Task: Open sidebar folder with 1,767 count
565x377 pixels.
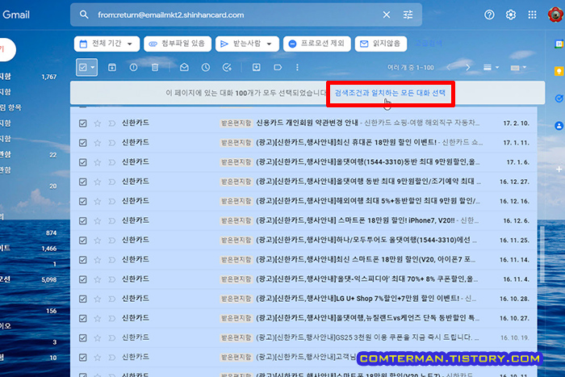Action: point(29,77)
